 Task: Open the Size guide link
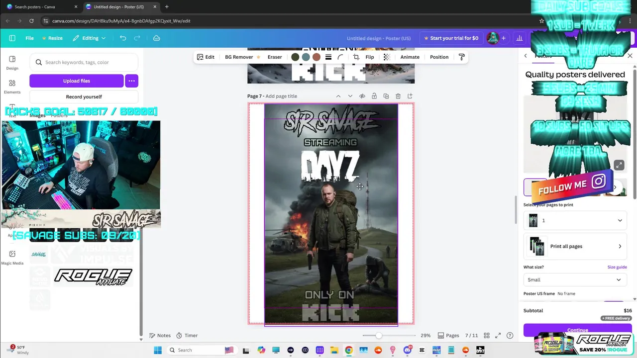click(x=617, y=267)
